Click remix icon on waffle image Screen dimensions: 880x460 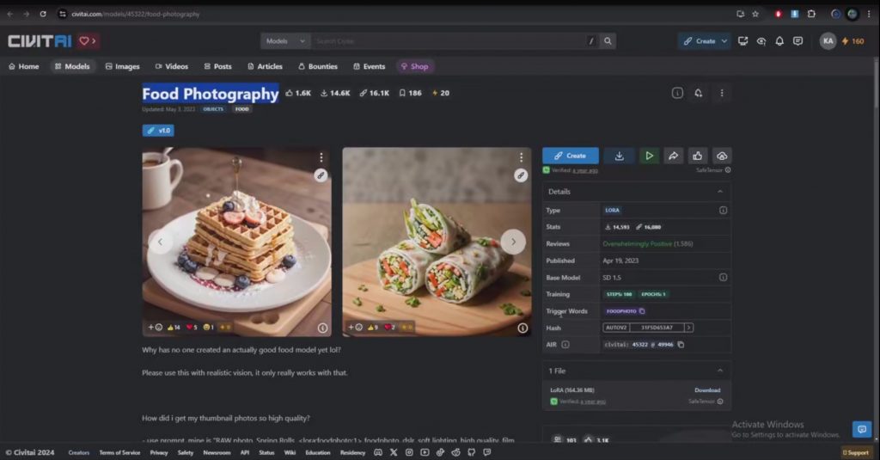coord(321,175)
